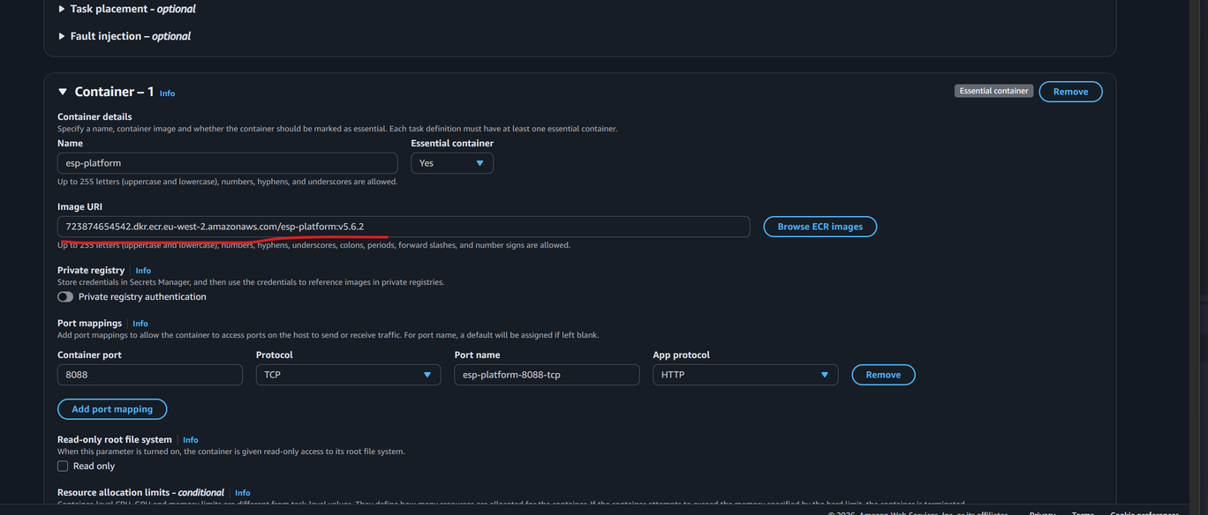Viewport: 1208px width, 515px height.
Task: Enable Private registry authentication toggle
Action: click(x=65, y=297)
